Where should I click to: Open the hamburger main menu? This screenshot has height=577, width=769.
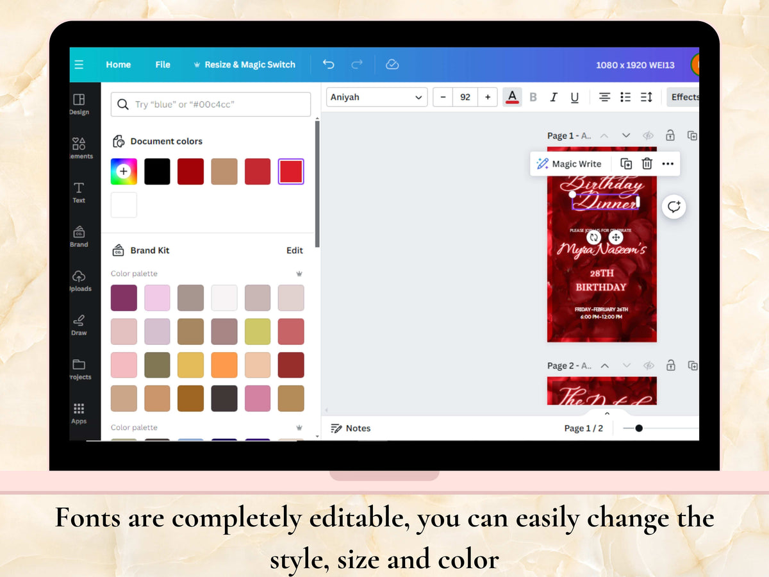pyautogui.click(x=79, y=65)
